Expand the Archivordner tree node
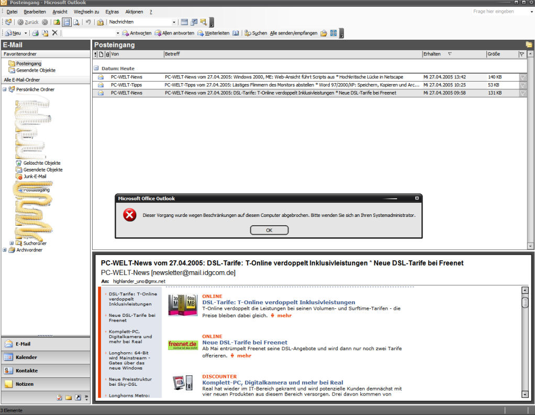 click(4, 250)
